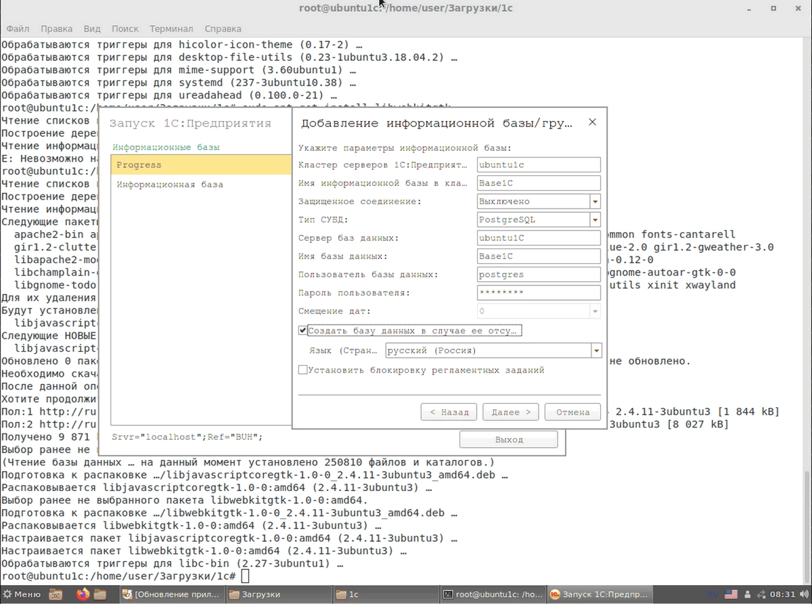The height and width of the screenshot is (604, 812).
Task: Open the terminal Поиск menu
Action: click(x=125, y=29)
